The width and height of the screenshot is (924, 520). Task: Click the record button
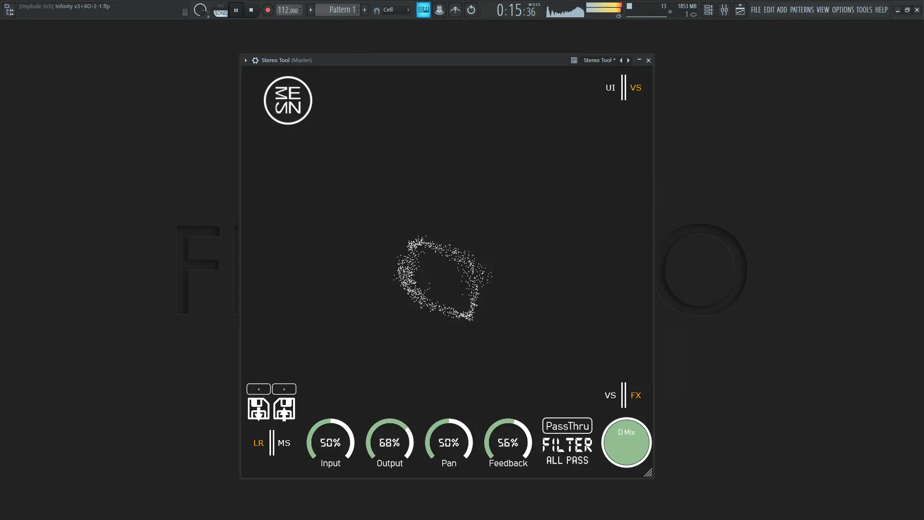(x=268, y=10)
